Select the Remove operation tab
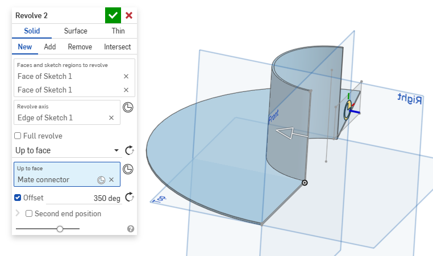 click(80, 47)
